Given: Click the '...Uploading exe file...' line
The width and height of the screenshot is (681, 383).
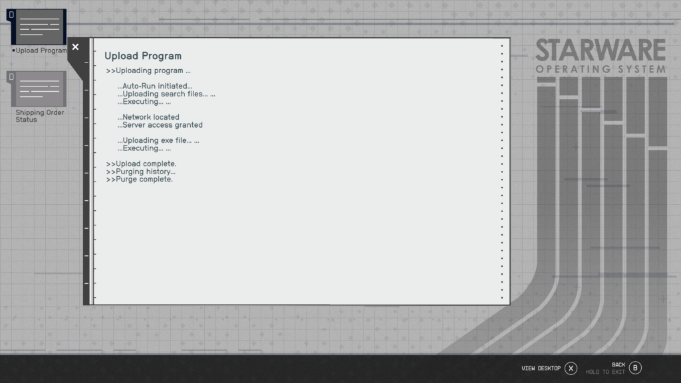Looking at the screenshot, I should click(158, 140).
